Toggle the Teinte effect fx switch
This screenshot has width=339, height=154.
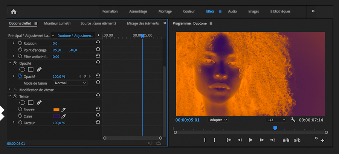coord(15,96)
